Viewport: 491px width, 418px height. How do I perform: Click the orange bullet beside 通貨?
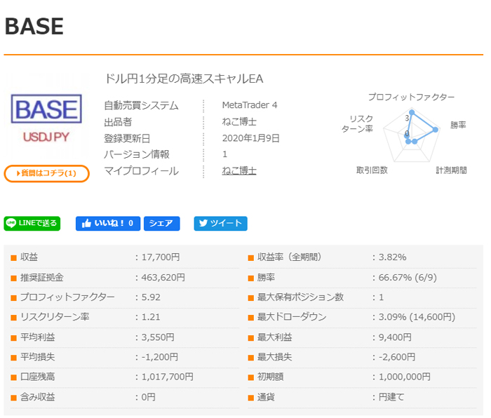[x=250, y=397]
